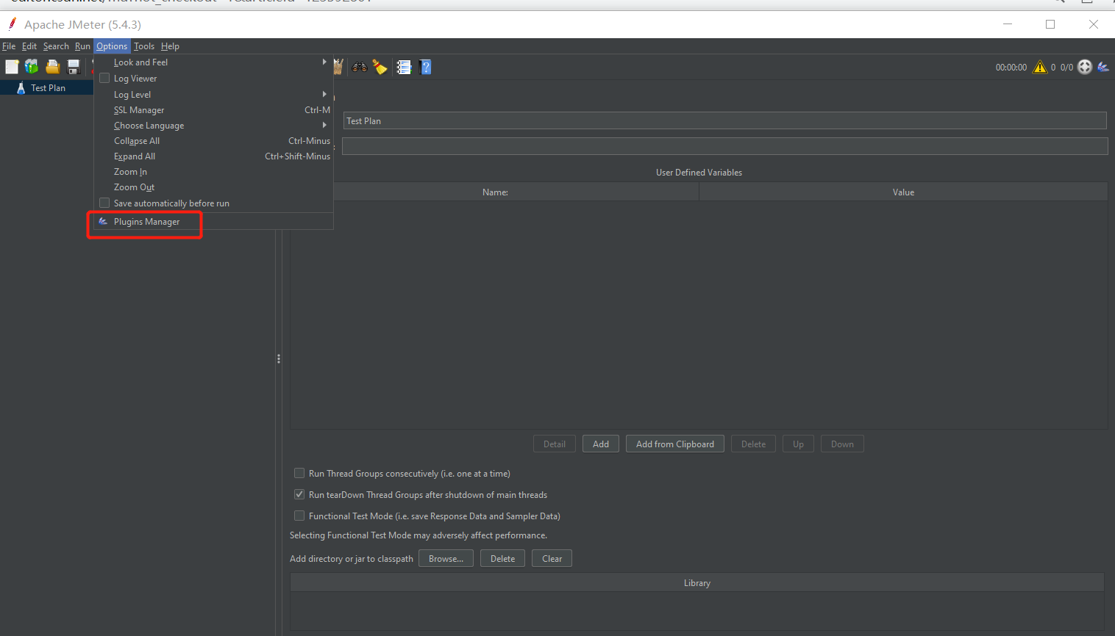Open the Run menu

tap(82, 46)
